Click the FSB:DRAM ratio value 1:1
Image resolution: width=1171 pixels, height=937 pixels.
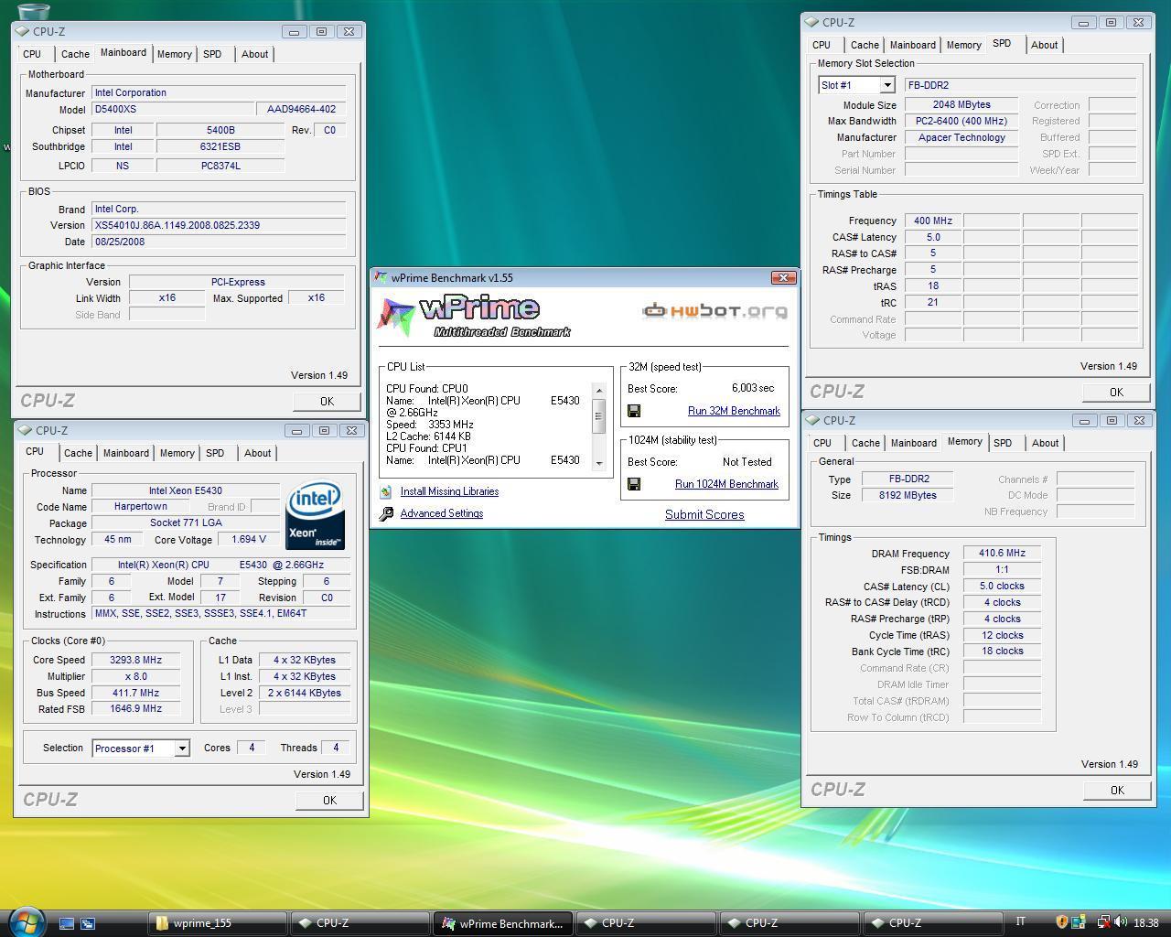click(x=1002, y=569)
